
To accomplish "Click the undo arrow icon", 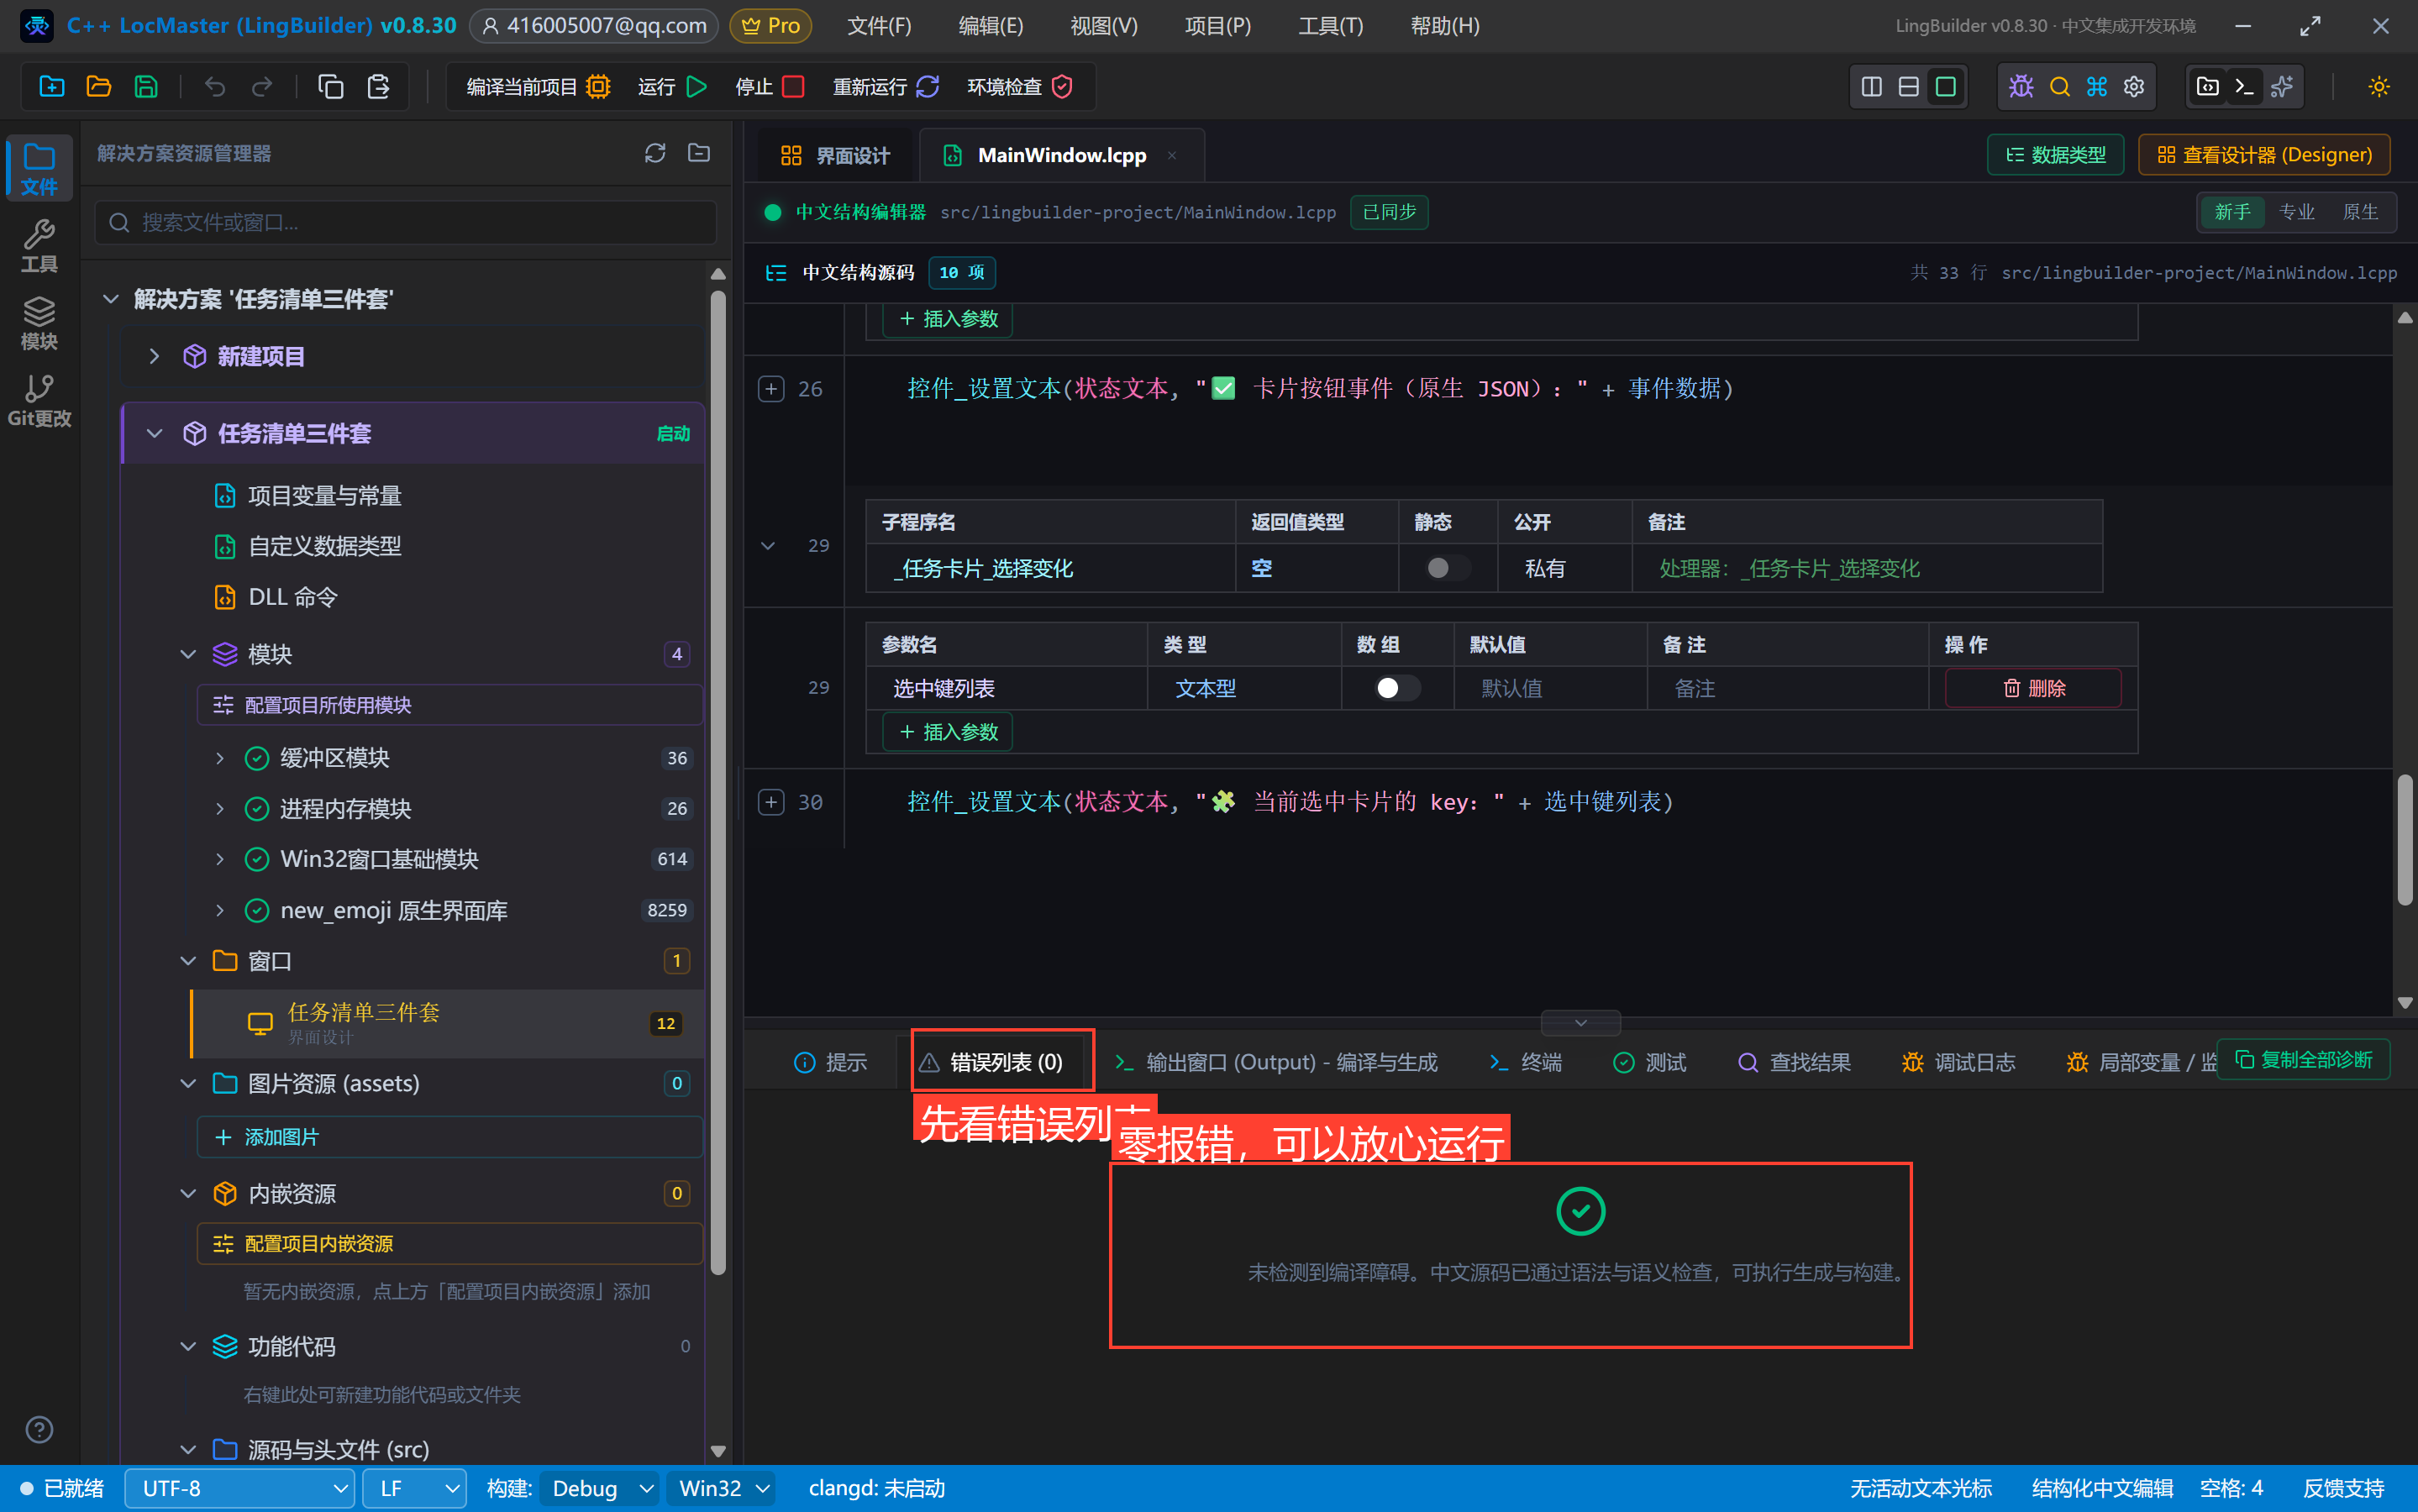I will pyautogui.click(x=215, y=87).
